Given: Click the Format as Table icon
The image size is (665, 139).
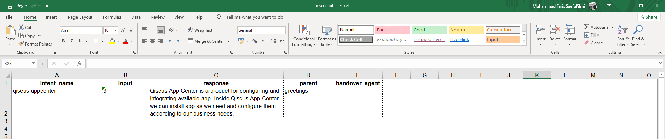Looking at the screenshot, I should [327, 30].
